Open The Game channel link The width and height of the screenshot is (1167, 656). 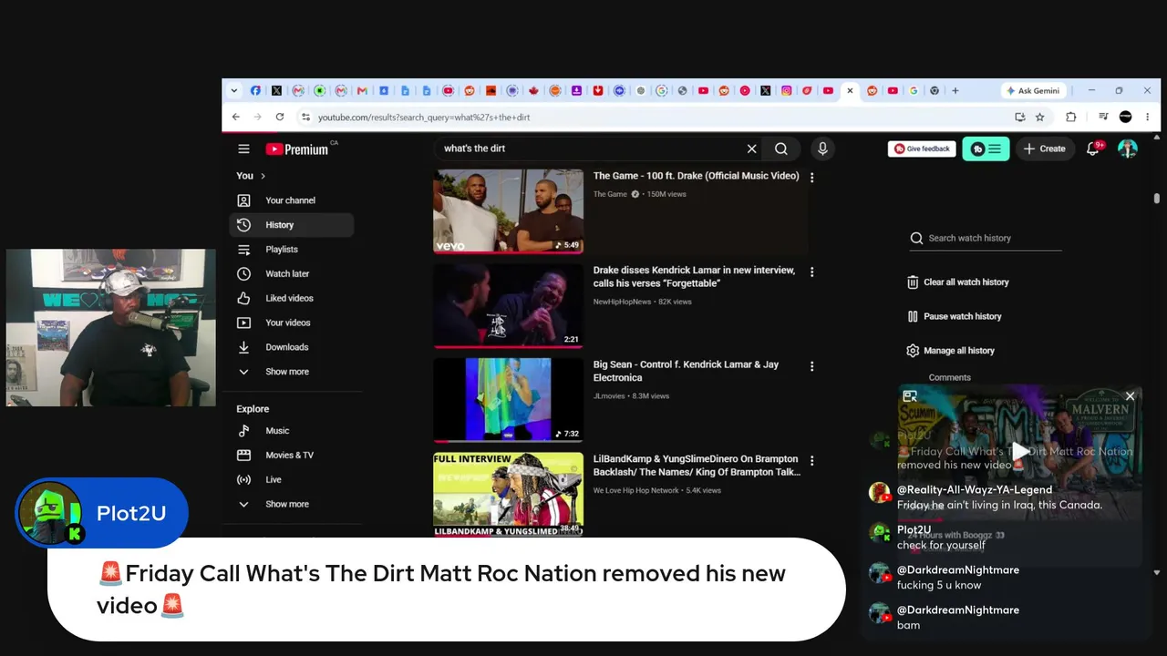click(x=610, y=194)
